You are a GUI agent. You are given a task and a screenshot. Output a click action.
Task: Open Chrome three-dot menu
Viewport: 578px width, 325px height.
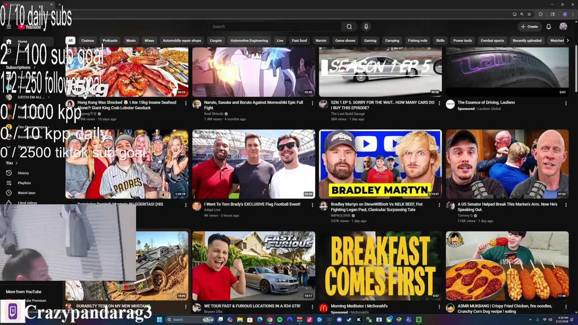(x=573, y=14)
